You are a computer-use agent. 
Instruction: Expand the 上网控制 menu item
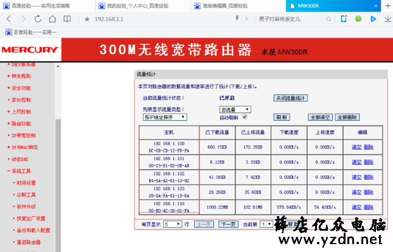tap(21, 112)
